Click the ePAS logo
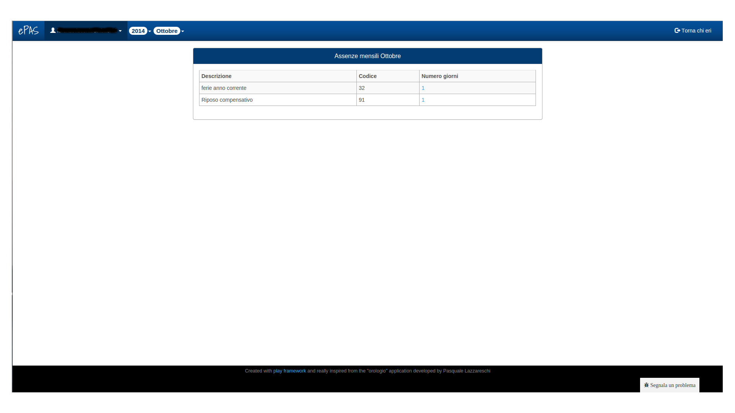 pyautogui.click(x=28, y=31)
